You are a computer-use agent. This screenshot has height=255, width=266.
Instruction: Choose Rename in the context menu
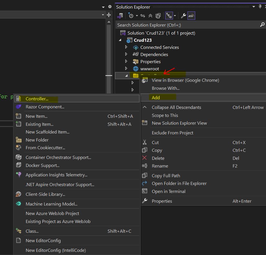pos(160,166)
